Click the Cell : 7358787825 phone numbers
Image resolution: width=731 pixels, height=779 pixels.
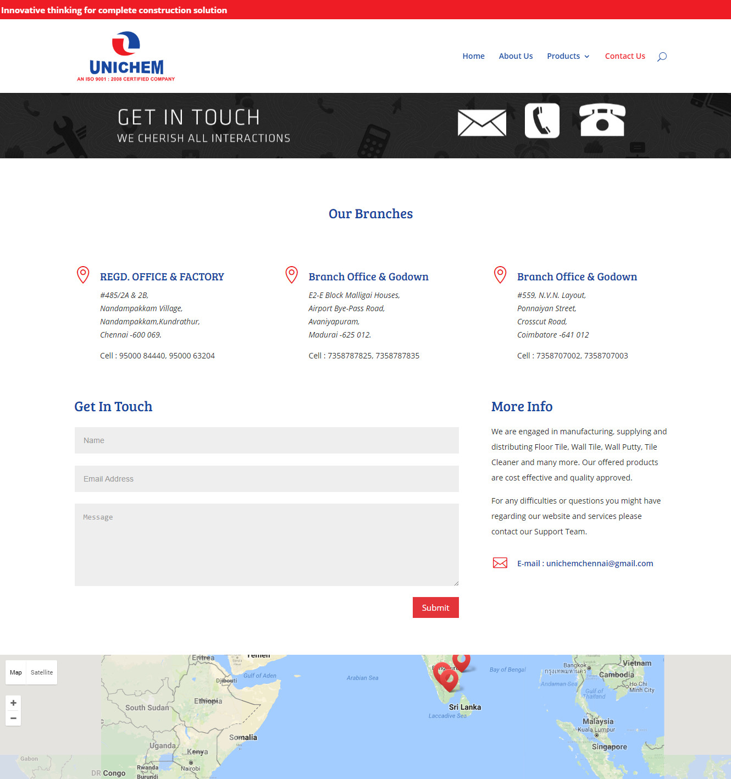coord(364,356)
